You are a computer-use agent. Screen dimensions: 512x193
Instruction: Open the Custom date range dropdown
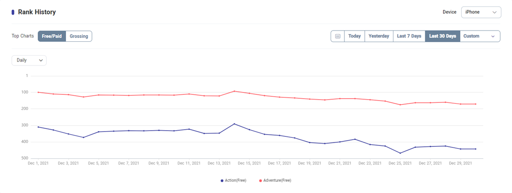coord(480,36)
